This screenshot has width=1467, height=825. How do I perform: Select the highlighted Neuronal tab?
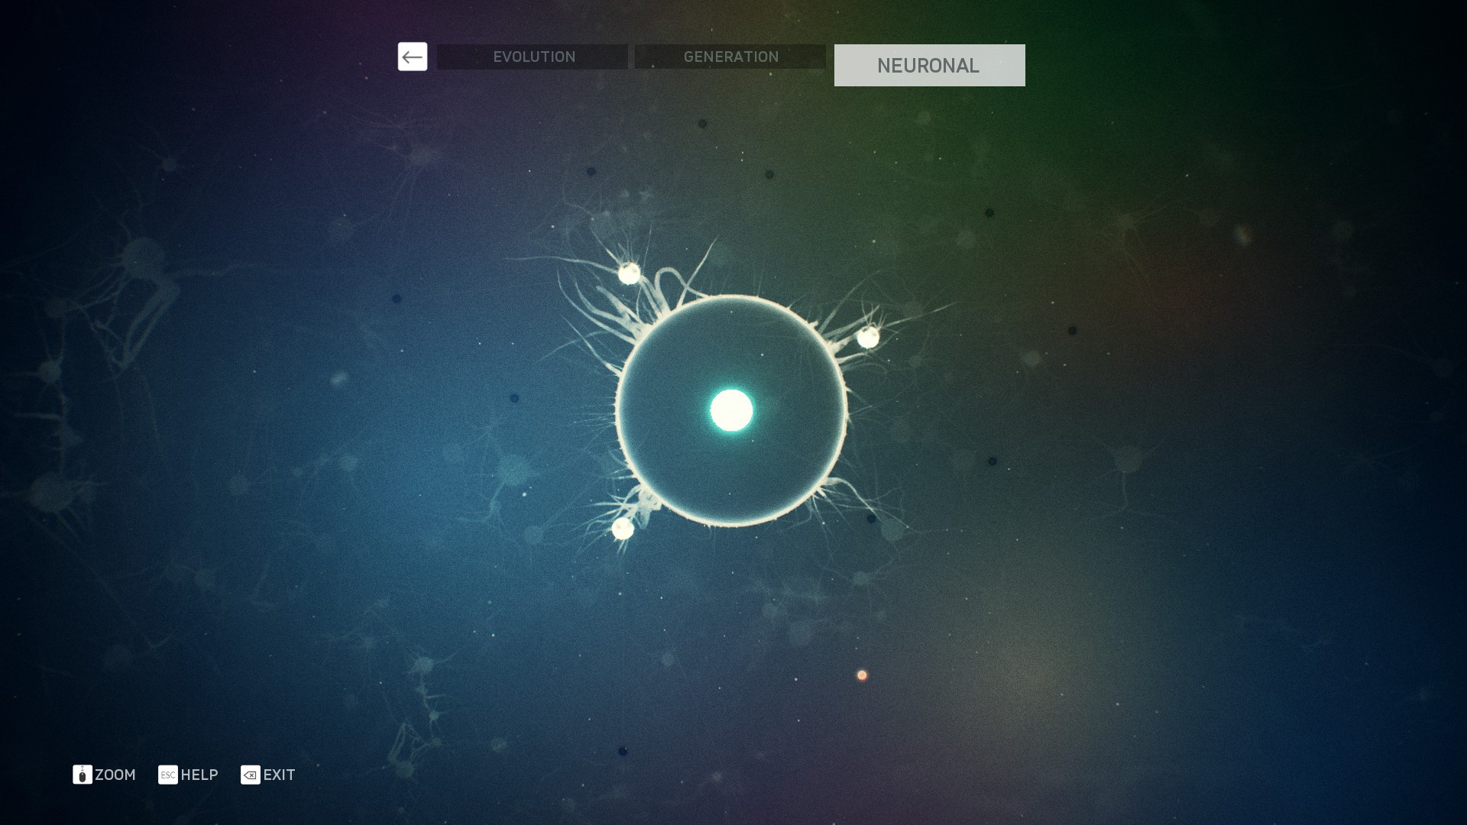point(929,65)
